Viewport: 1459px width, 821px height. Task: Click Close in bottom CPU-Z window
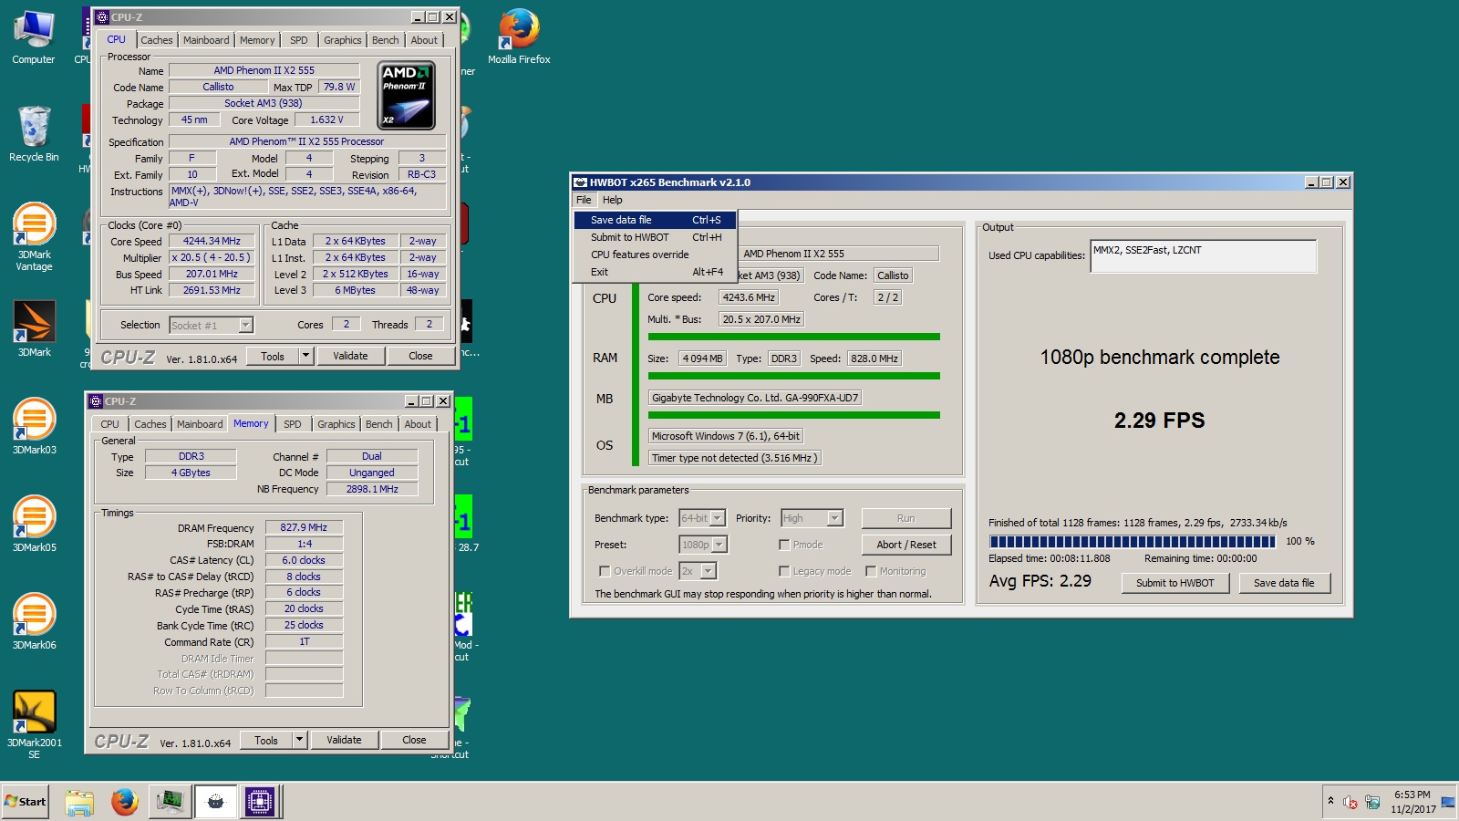pos(414,740)
